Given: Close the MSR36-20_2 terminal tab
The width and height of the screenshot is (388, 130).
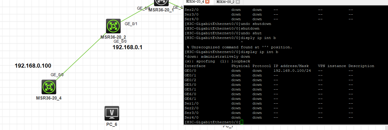Looking at the screenshot, I should tap(238, 2).
